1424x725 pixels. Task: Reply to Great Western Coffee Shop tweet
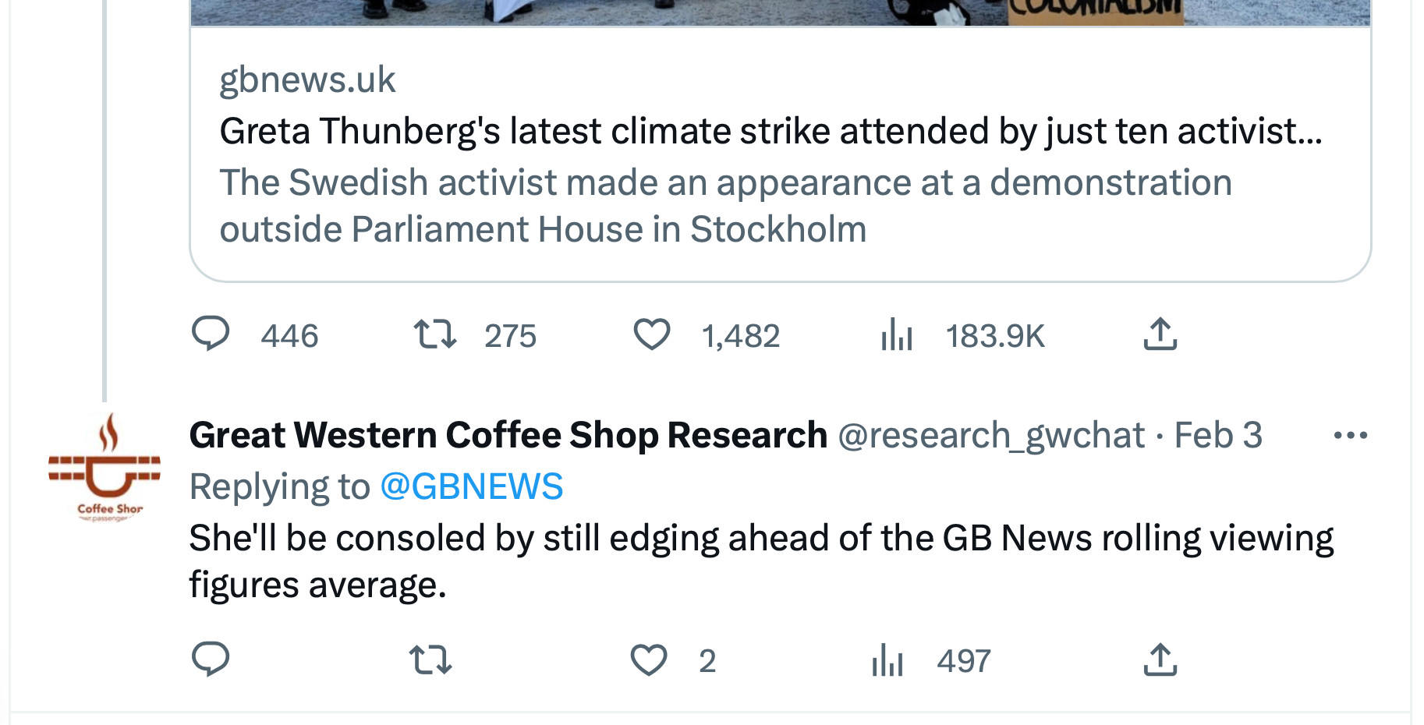coord(211,660)
